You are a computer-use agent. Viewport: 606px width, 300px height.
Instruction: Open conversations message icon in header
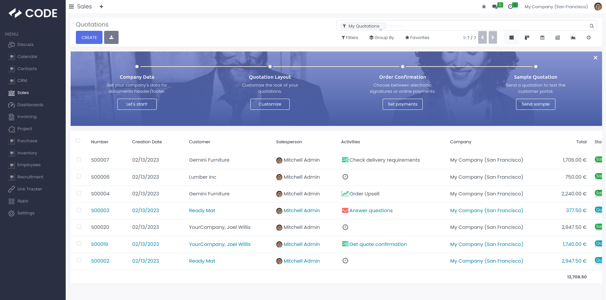[x=495, y=7]
